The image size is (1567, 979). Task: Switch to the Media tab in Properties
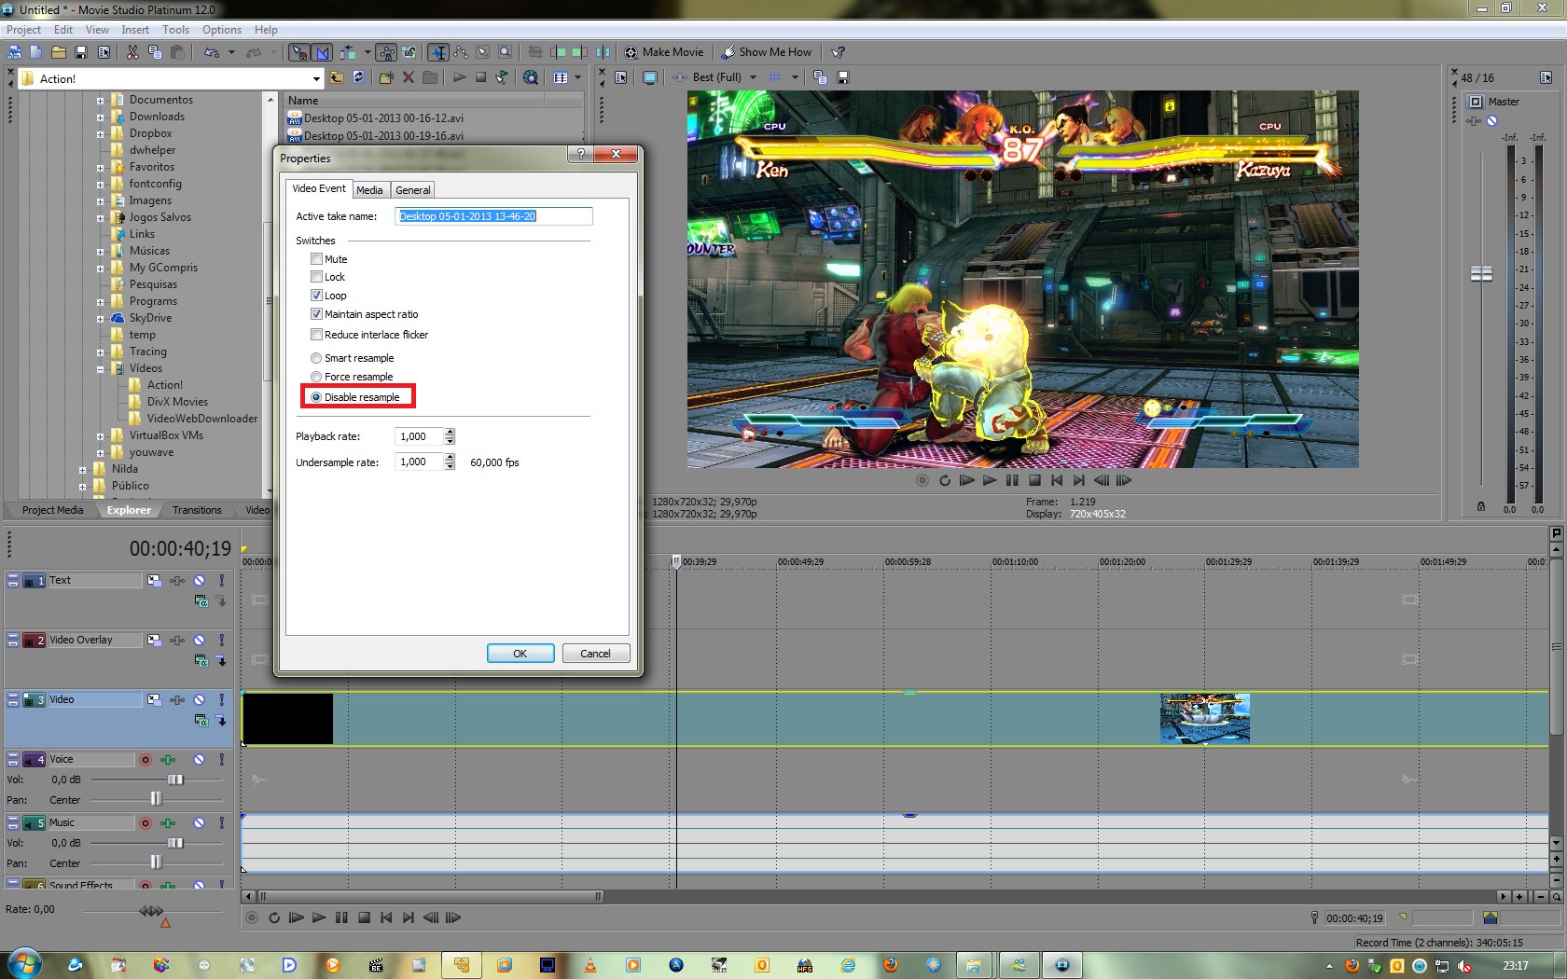tap(369, 190)
